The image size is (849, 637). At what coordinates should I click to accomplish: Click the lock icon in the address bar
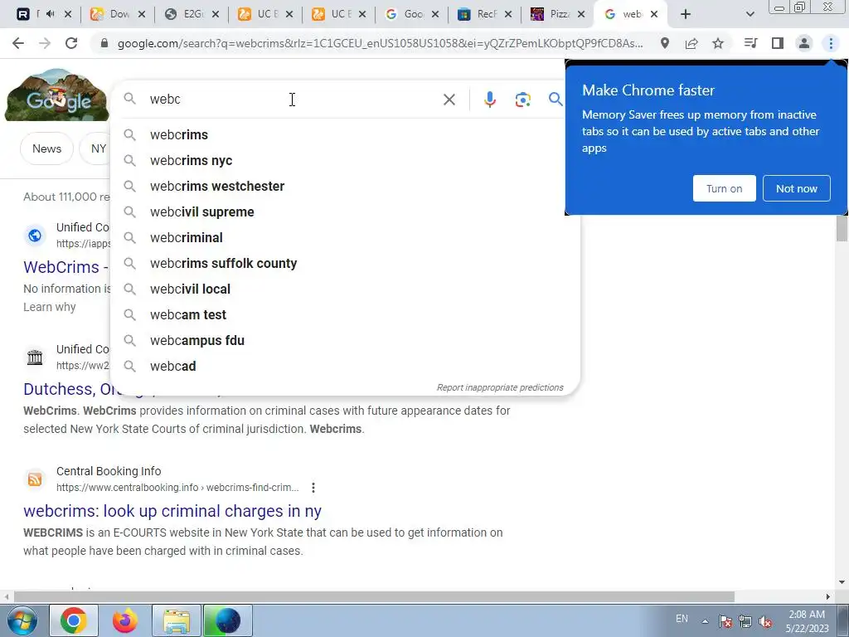coord(104,43)
